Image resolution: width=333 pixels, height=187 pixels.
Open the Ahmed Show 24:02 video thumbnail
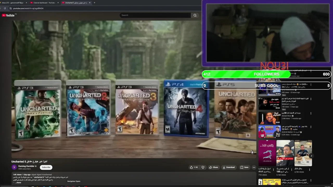tap(270, 118)
